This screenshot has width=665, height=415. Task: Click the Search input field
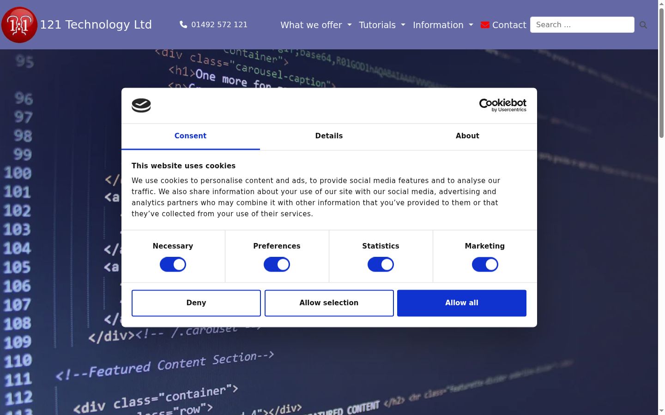pyautogui.click(x=582, y=25)
